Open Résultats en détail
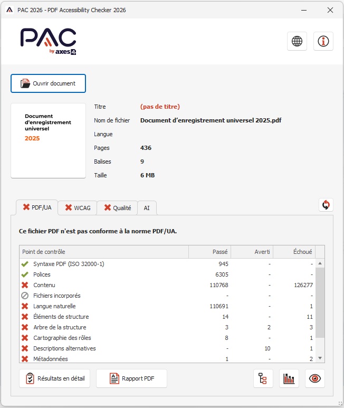This screenshot has height=408, width=344. pos(54,378)
